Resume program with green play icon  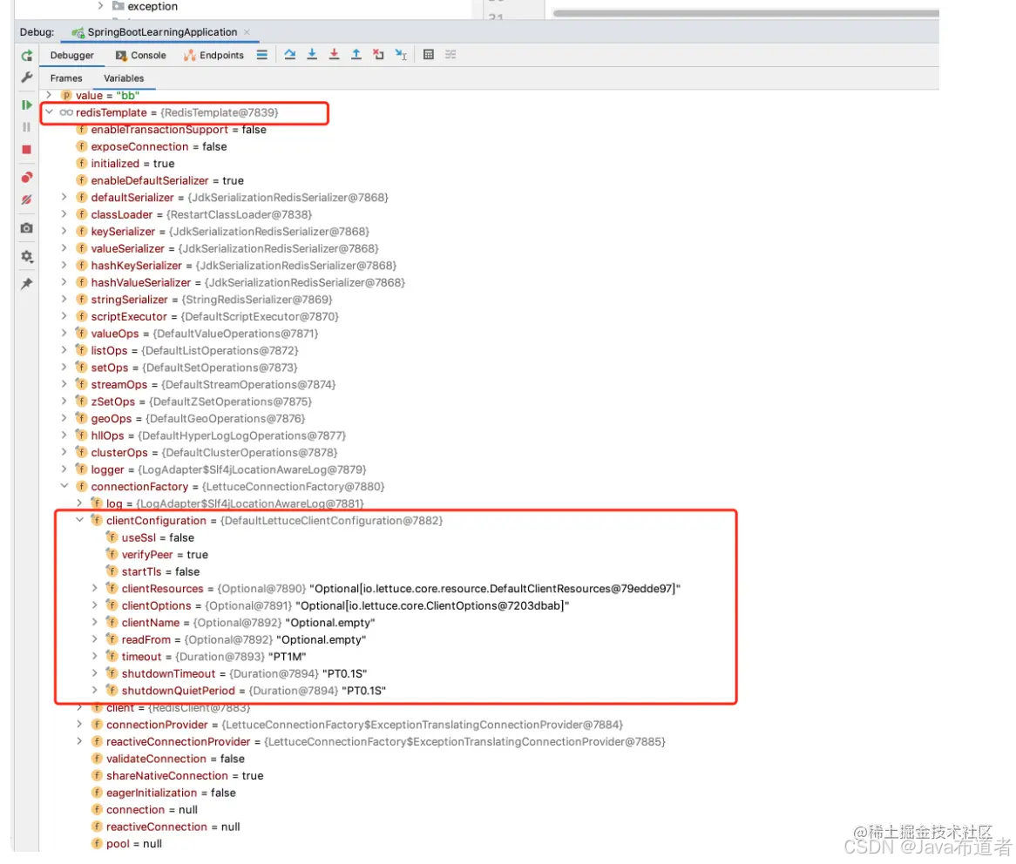point(26,105)
